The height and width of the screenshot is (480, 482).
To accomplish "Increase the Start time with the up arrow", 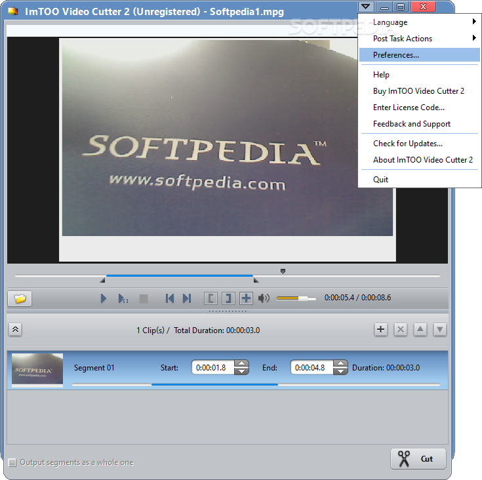I will click(x=241, y=363).
